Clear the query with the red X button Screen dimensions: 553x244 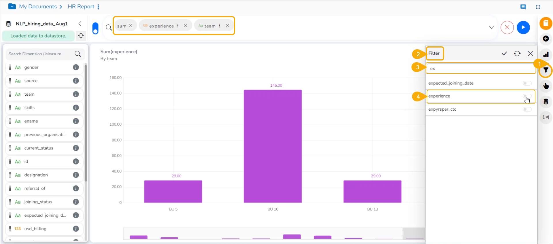tap(507, 27)
